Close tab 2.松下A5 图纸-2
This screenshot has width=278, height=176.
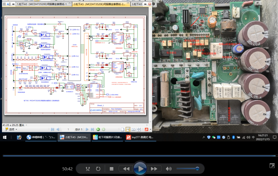point(128,3)
